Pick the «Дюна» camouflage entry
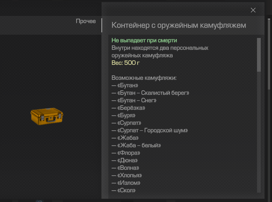 pos(125,160)
